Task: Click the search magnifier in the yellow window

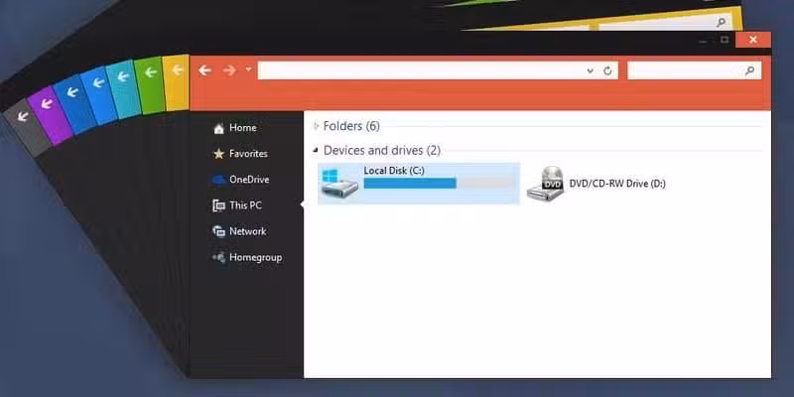Action: (x=721, y=22)
